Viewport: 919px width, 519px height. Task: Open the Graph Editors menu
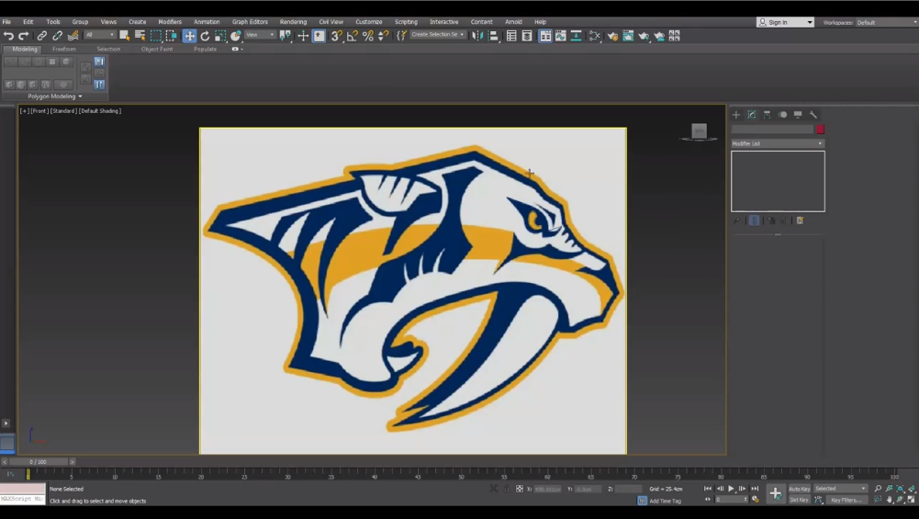pyautogui.click(x=250, y=22)
